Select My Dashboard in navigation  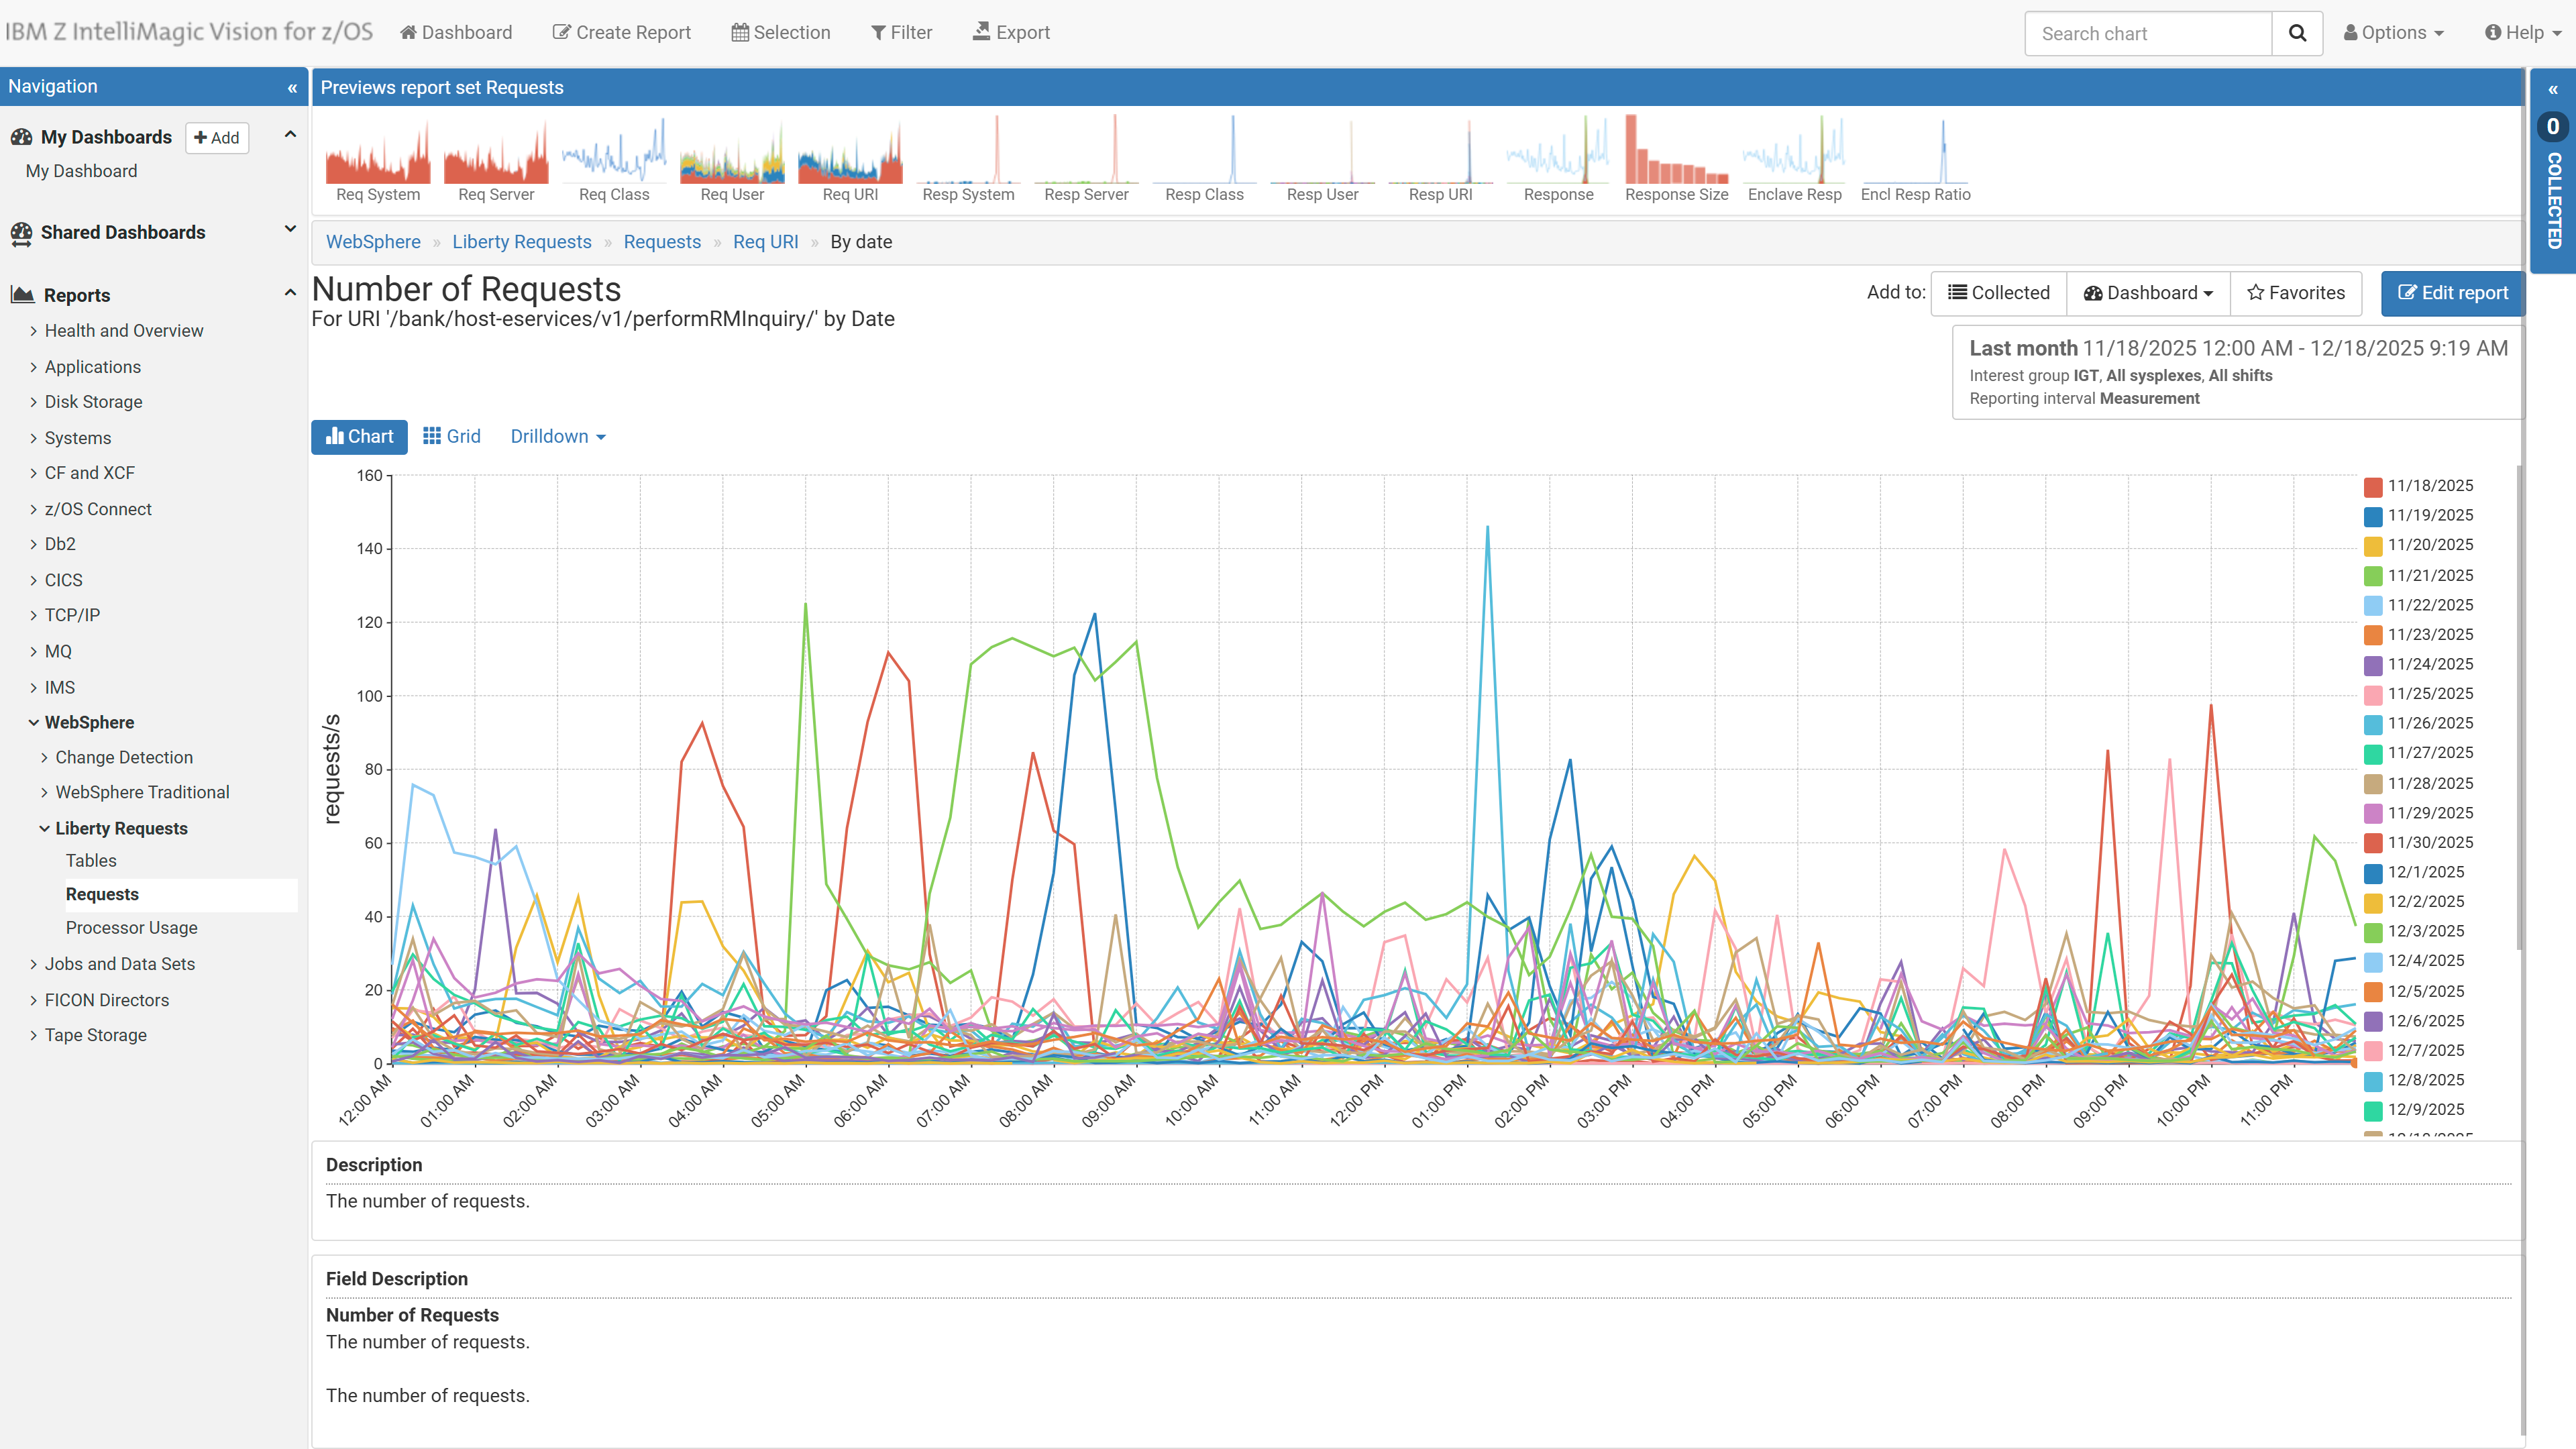click(x=81, y=171)
